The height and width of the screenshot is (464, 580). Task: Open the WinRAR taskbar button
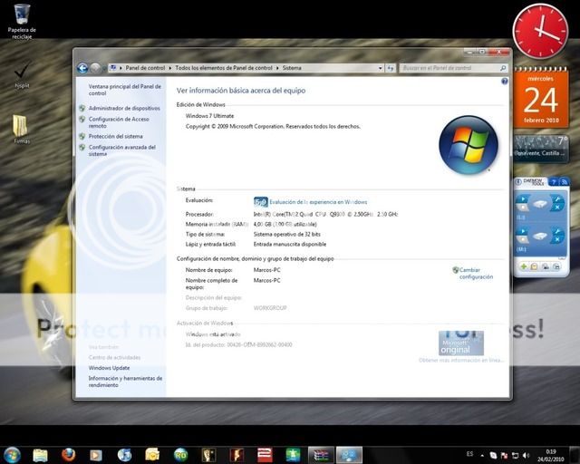coord(321,455)
